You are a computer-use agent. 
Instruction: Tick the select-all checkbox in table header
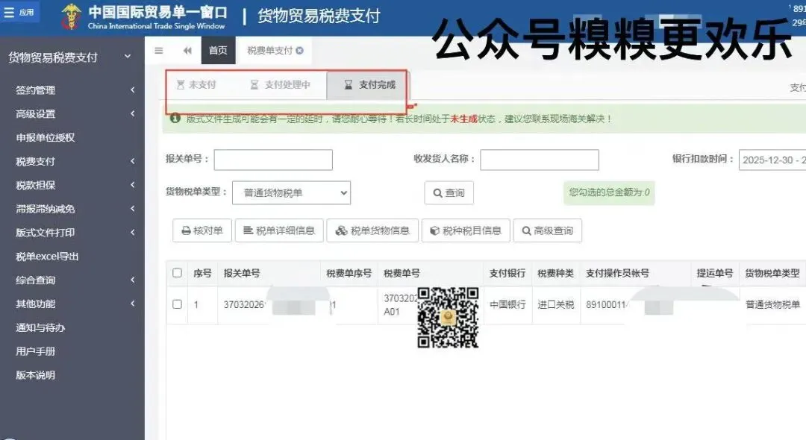pyautogui.click(x=178, y=273)
